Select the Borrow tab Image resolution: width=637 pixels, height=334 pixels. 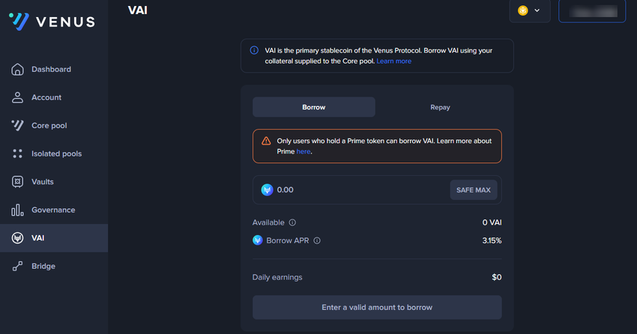click(313, 107)
